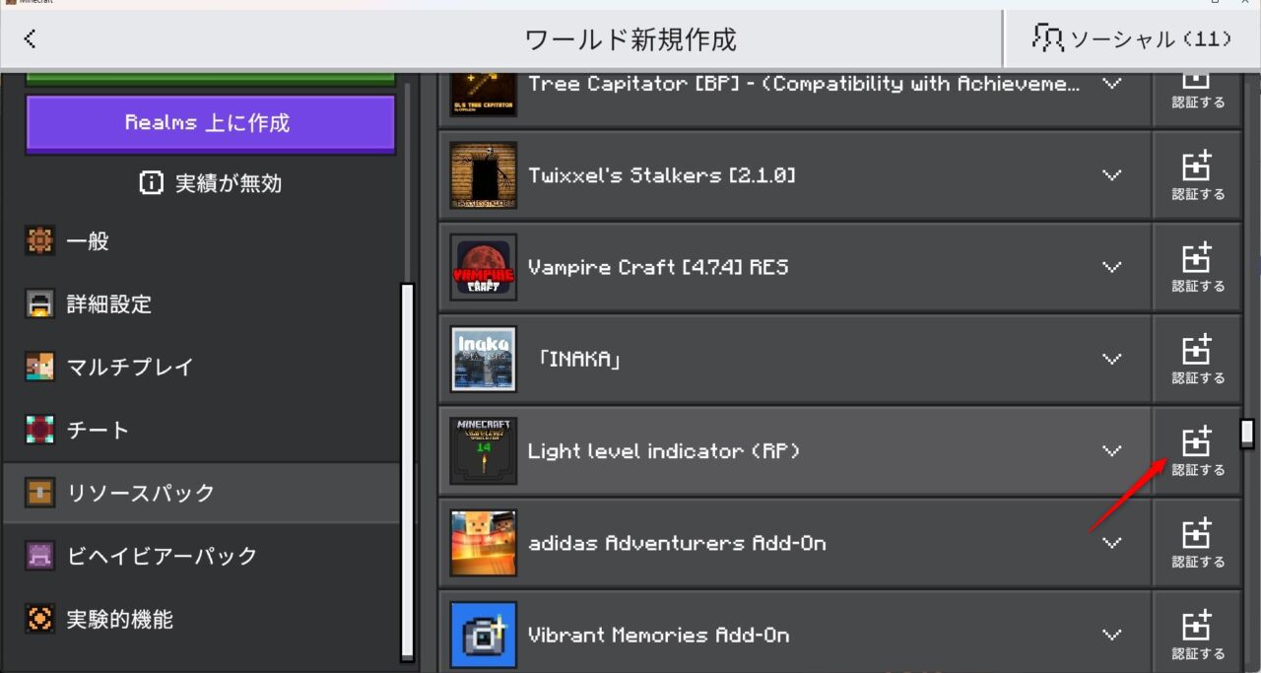The height and width of the screenshot is (673, 1261).
Task: Click the マルチプレイ character faces icon
Action: (40, 368)
